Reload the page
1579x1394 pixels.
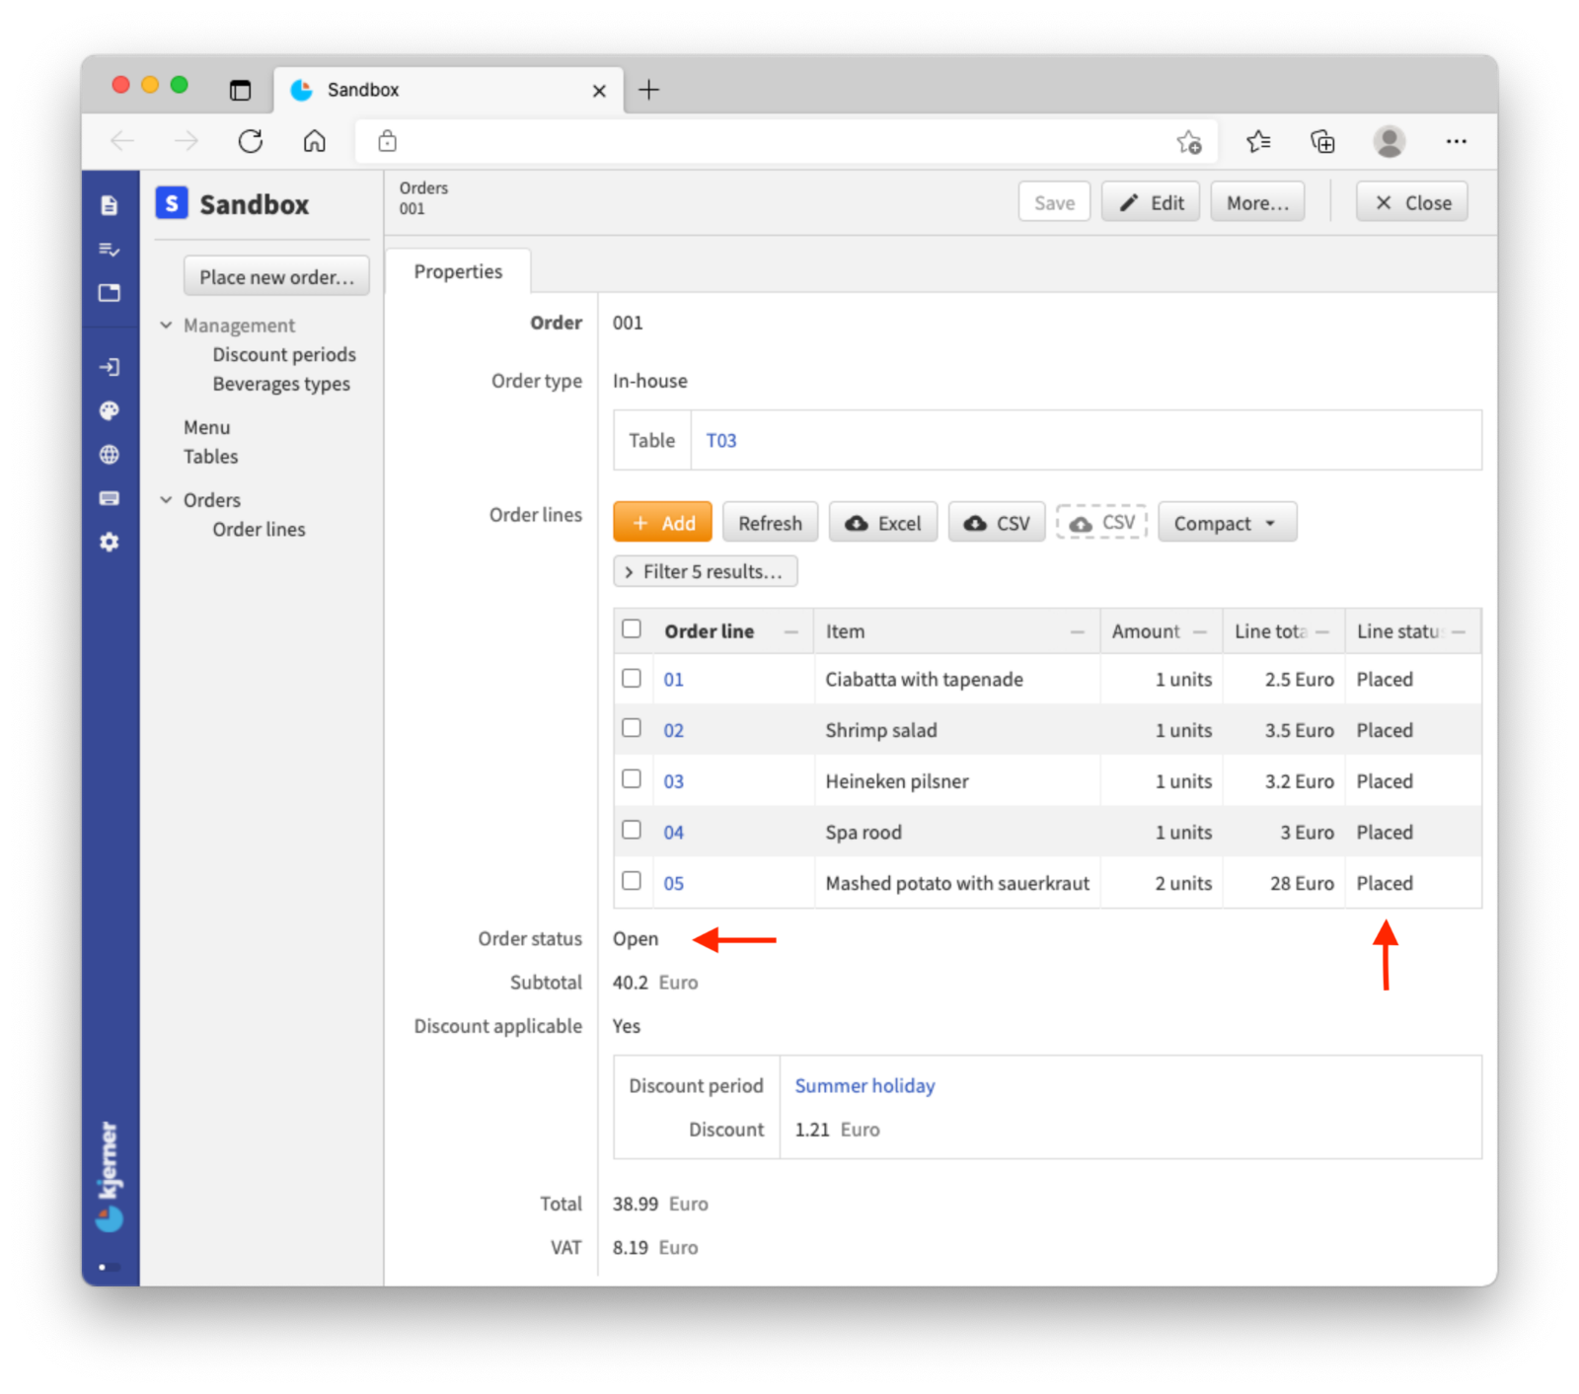point(251,141)
